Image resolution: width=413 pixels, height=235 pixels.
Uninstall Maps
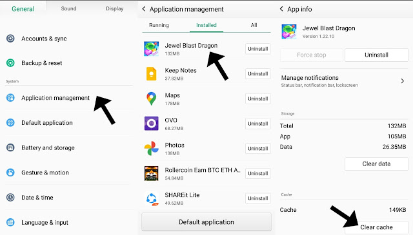(x=258, y=99)
